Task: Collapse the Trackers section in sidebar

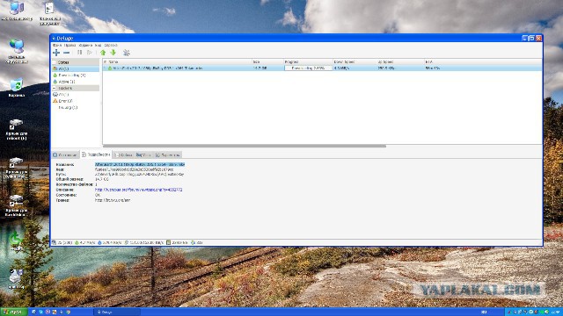Action: [55, 88]
